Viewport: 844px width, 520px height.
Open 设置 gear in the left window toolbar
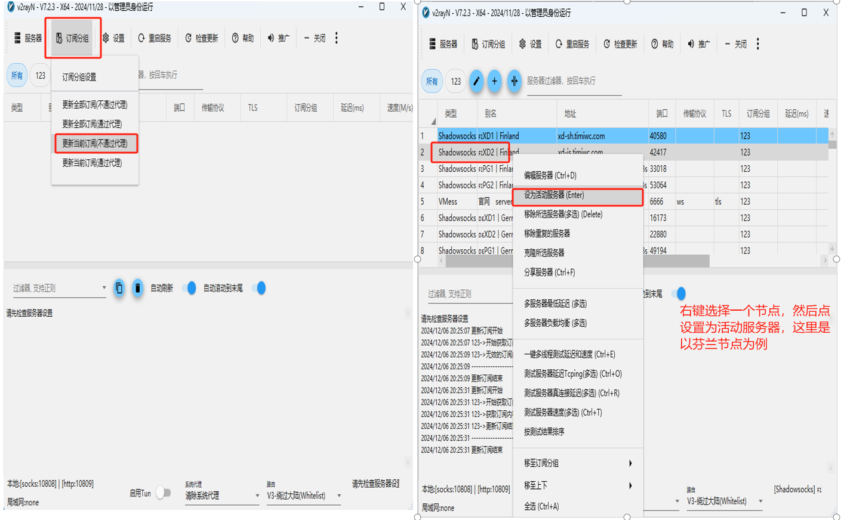113,38
